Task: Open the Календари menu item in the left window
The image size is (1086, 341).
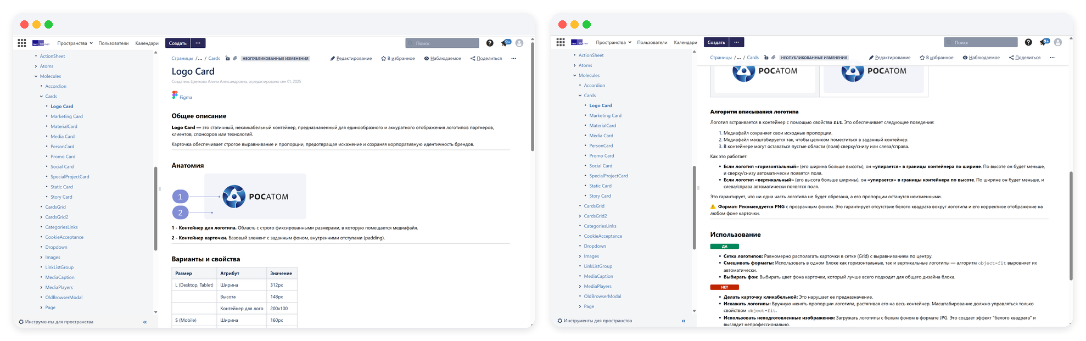Action: (x=147, y=43)
